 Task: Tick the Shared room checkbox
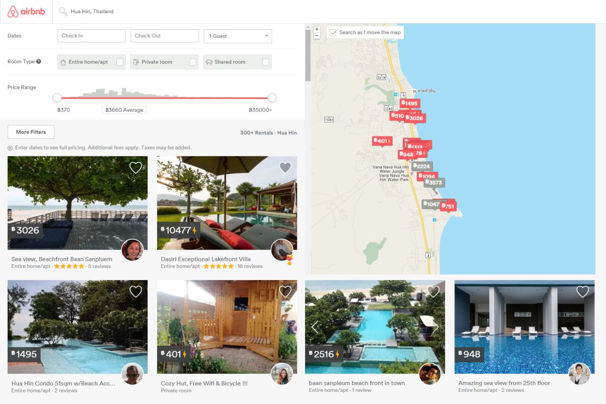coord(266,62)
